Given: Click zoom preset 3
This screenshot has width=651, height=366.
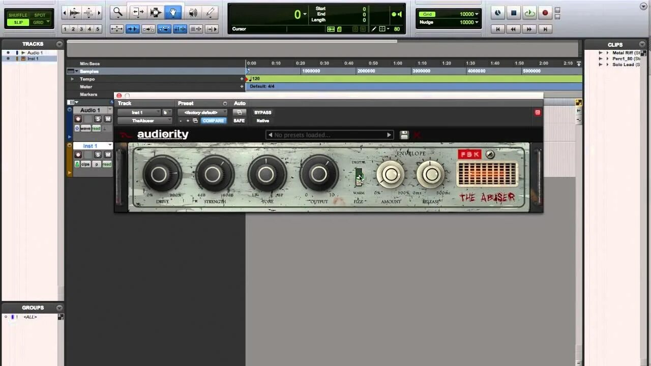Looking at the screenshot, I should click(x=81, y=29).
